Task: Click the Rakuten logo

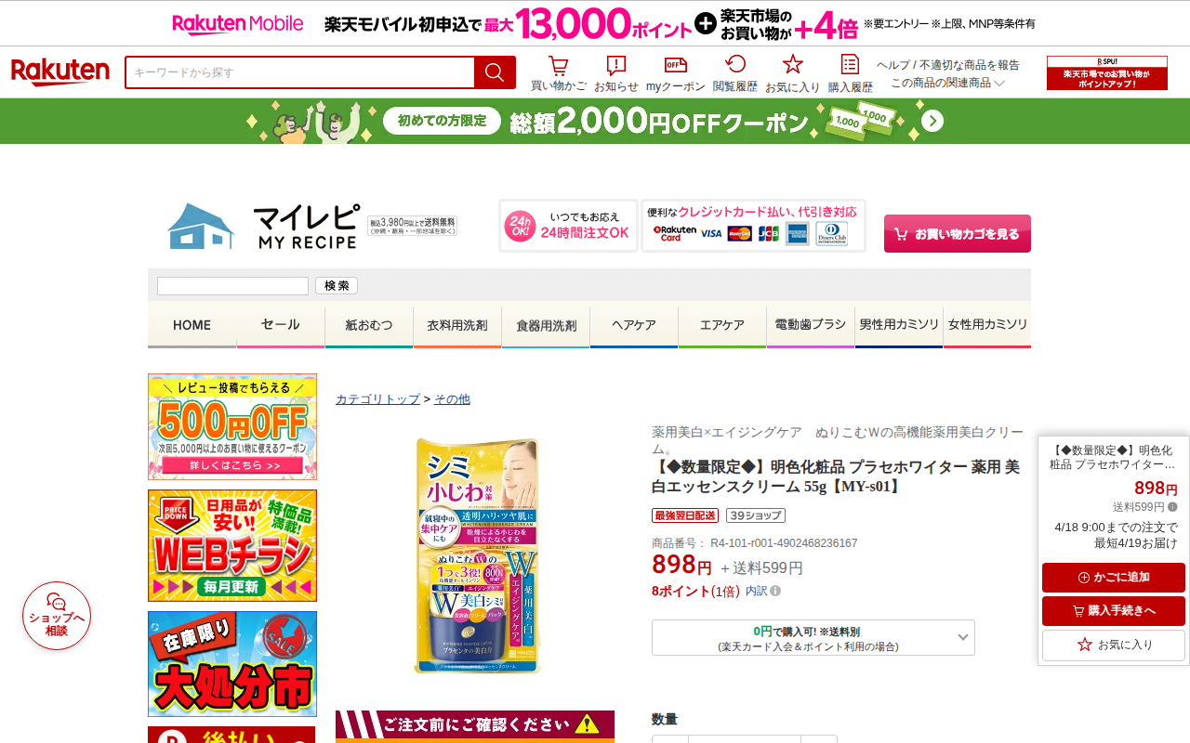Action: (60, 72)
